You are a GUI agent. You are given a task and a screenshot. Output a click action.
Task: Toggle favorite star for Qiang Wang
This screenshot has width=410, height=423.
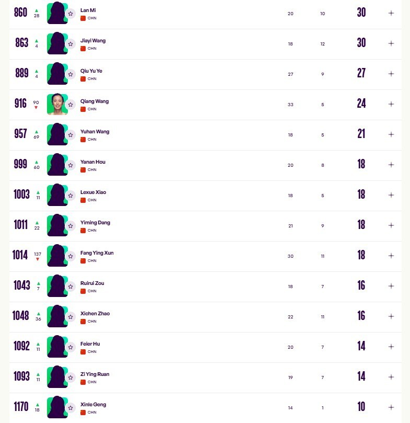tap(71, 105)
